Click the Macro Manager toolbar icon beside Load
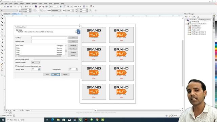217x122 pixels. pos(198,17)
